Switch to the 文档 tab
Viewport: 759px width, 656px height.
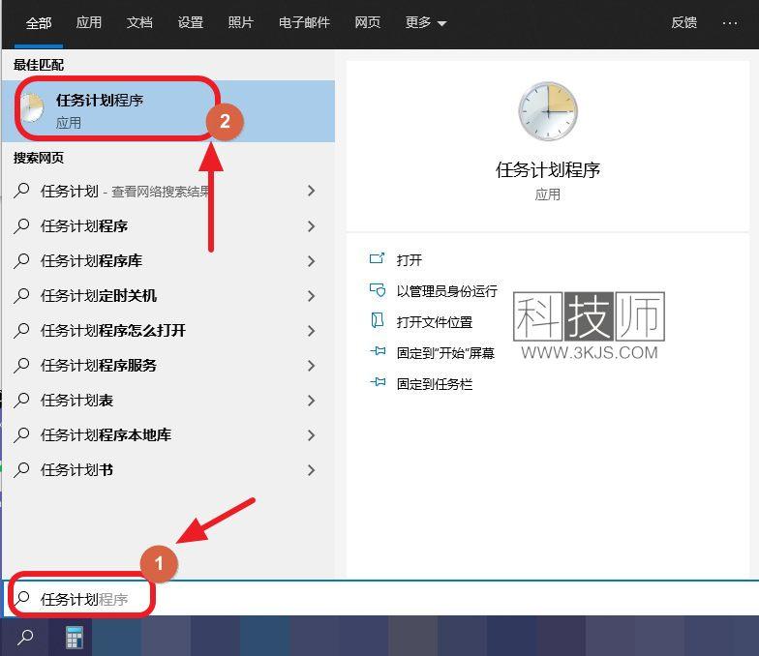point(139,23)
